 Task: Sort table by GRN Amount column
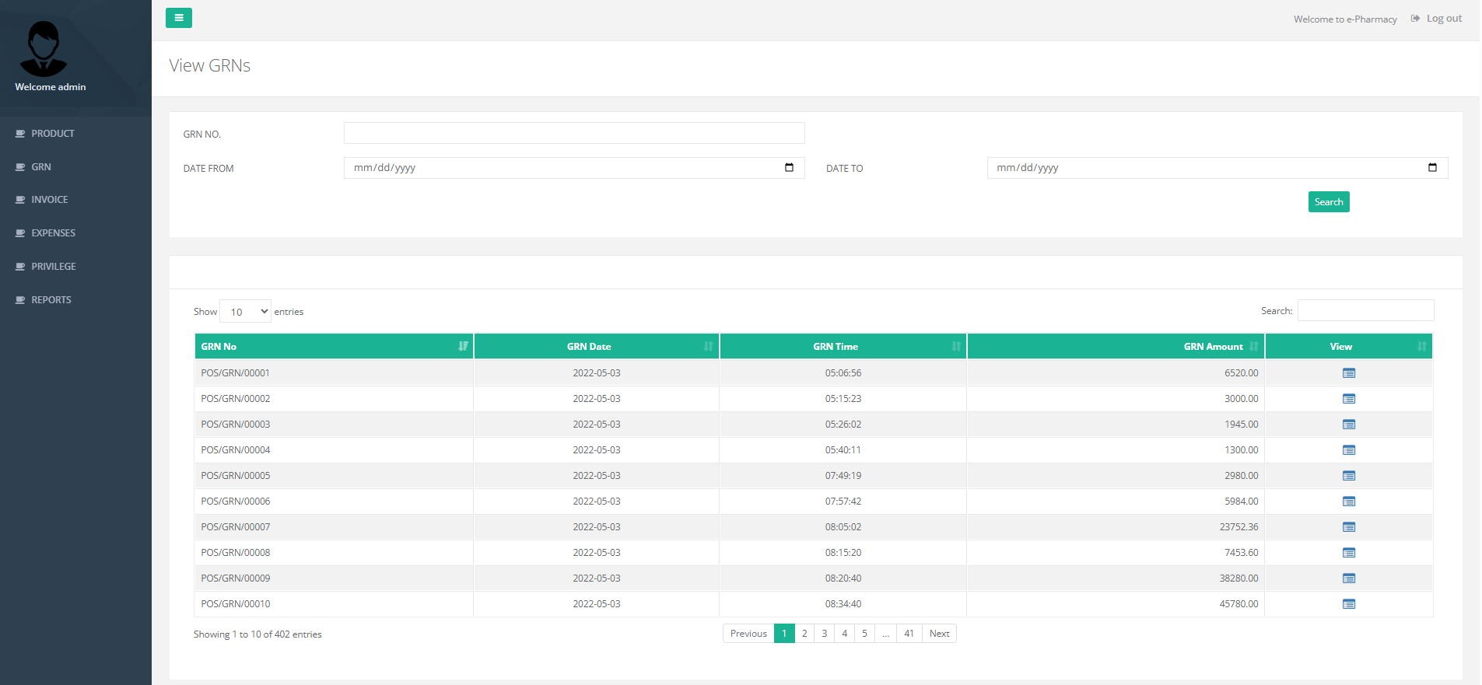click(1116, 346)
